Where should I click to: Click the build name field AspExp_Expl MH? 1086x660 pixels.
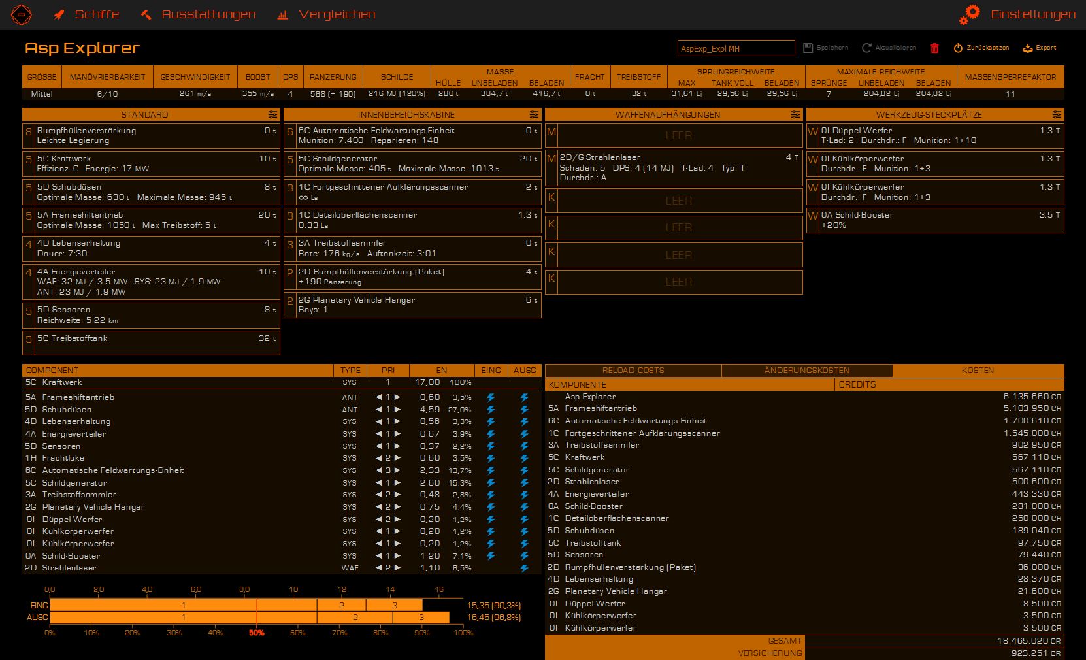click(736, 48)
